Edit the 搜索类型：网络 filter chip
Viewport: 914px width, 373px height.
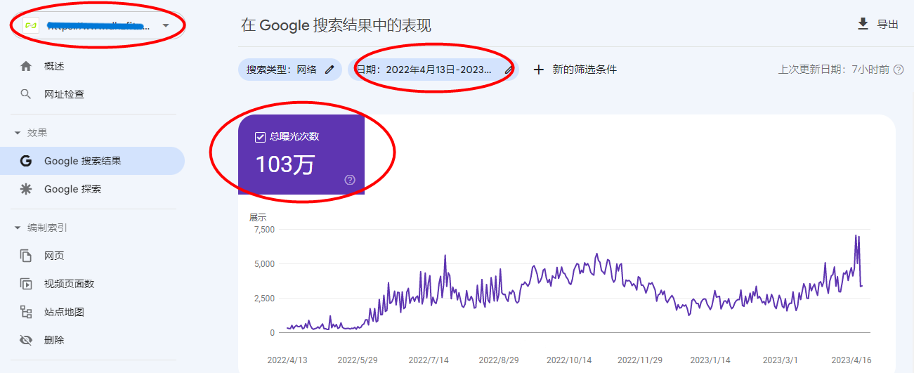coord(329,70)
